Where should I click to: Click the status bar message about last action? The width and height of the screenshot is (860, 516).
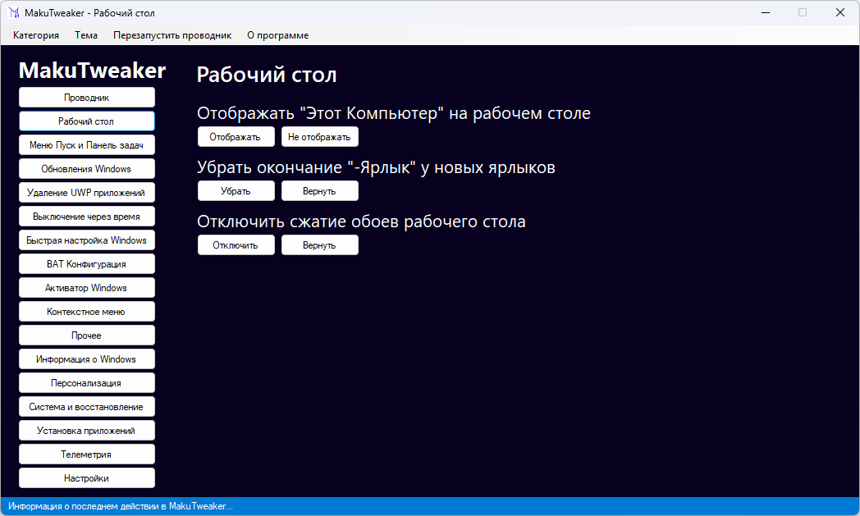coord(120,506)
